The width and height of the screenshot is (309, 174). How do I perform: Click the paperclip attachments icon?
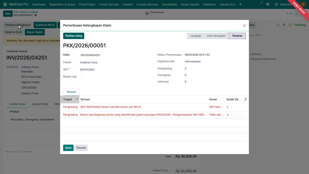click(x=284, y=25)
